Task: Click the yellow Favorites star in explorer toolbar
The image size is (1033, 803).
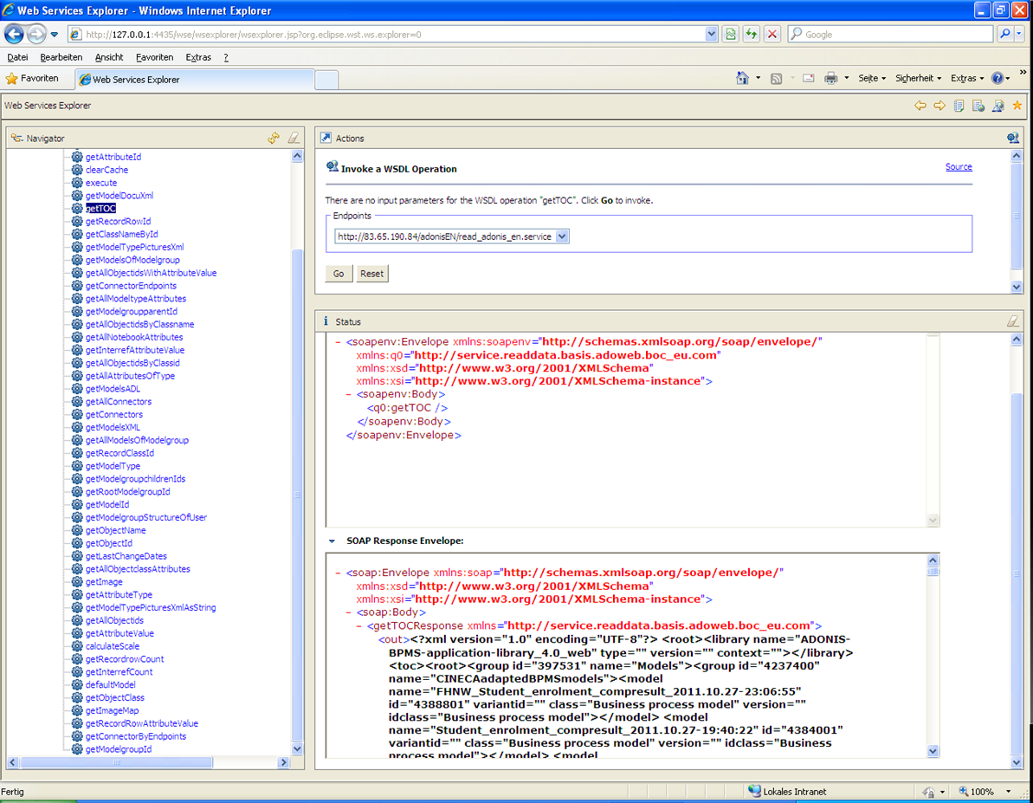Action: pyautogui.click(x=1017, y=106)
